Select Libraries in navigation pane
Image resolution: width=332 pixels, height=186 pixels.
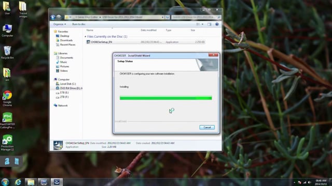(x=62, y=53)
